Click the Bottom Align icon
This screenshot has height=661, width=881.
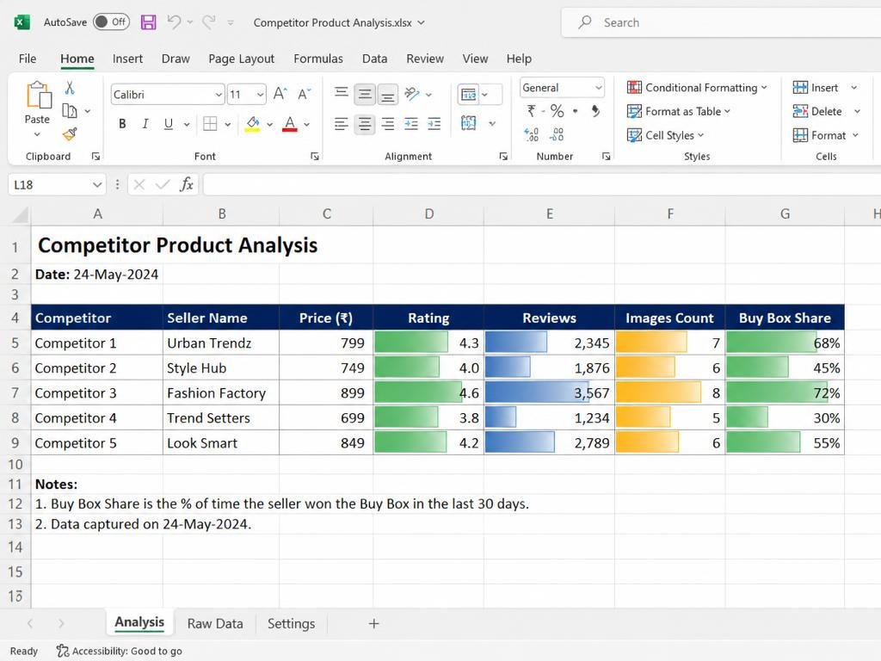coord(388,95)
